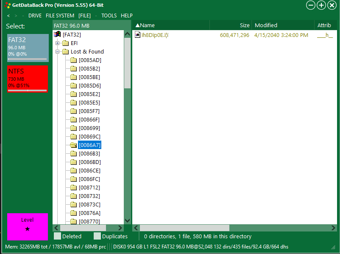
Task: Click the EFI folder icon
Action: 65,43
